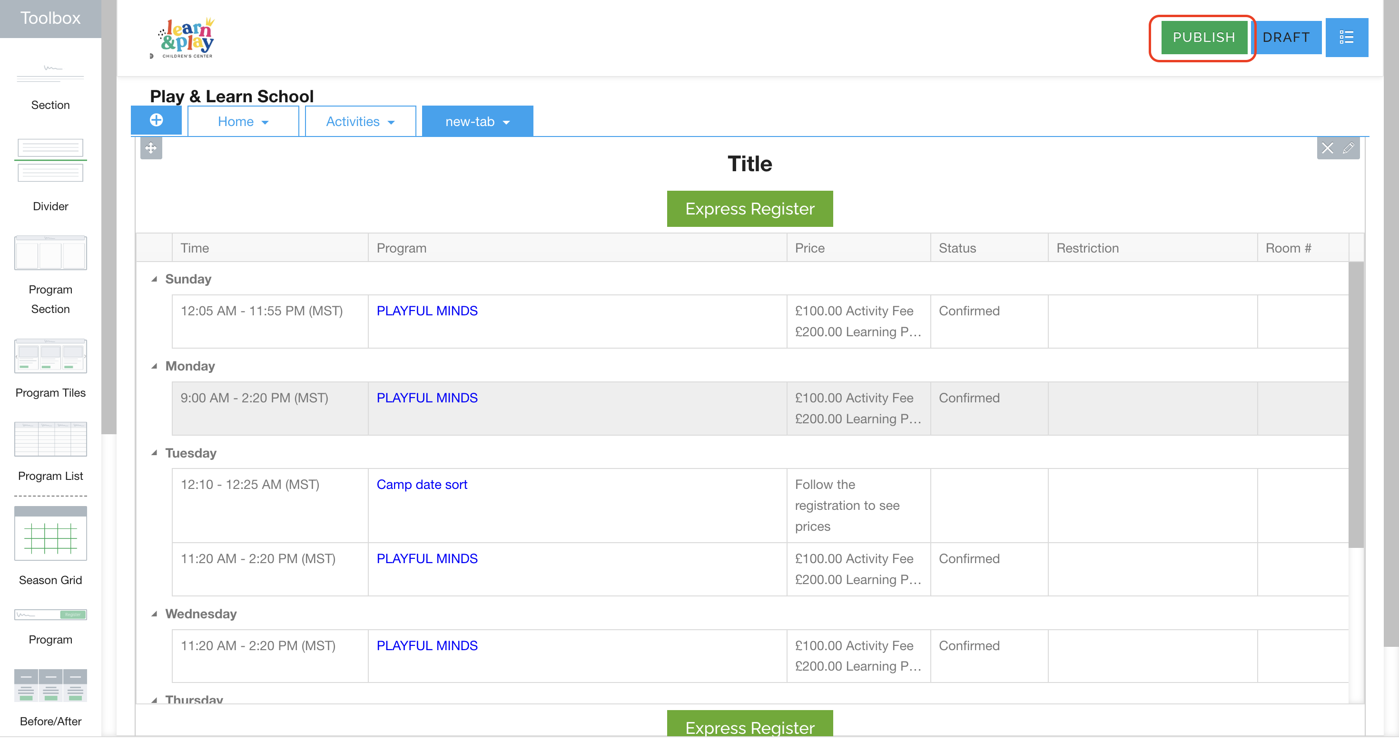Pick the Program Section widget icon
This screenshot has height=741, width=1399.
click(x=50, y=253)
